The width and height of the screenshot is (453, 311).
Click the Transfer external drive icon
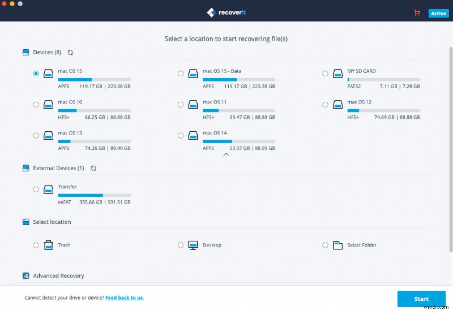pos(48,189)
